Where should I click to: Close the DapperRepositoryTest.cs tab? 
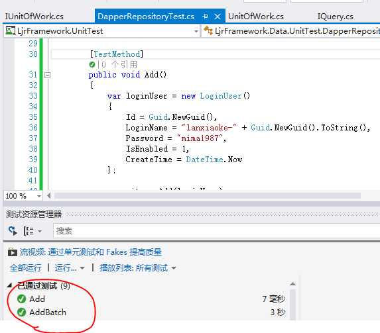218,17
